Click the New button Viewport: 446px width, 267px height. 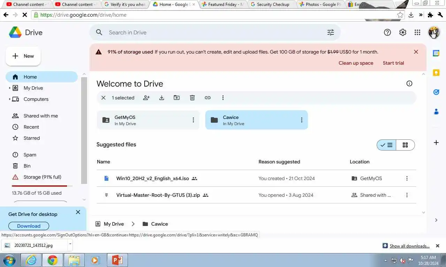pos(23,56)
